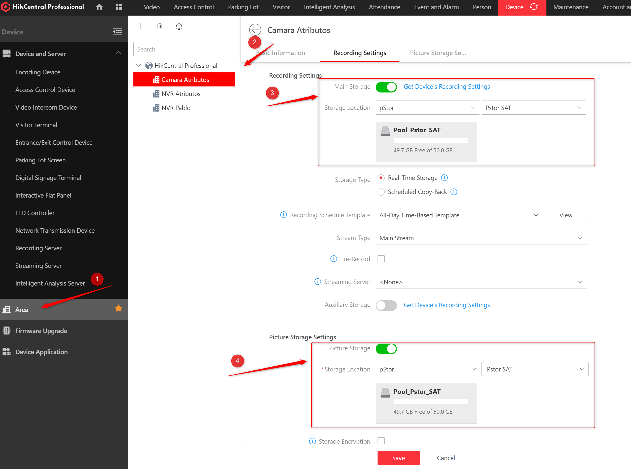Open the Maintenance menu
Image resolution: width=631 pixels, height=469 pixels.
[570, 7]
